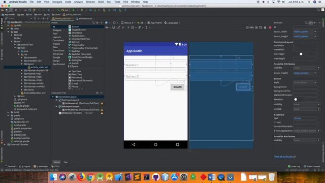325x183 pixels.
Task: Click the Open folder icon in the main toolbar
Action: click(2, 10)
